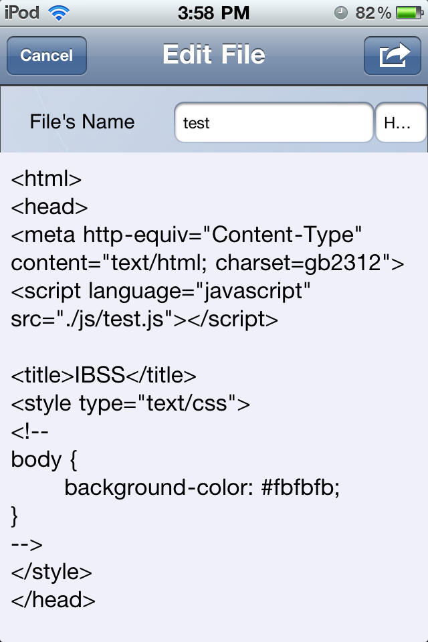Cancel editing the file

pyautogui.click(x=47, y=56)
